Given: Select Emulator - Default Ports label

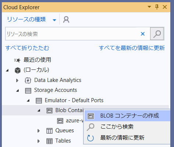Looking at the screenshot, I should pos(74,100).
